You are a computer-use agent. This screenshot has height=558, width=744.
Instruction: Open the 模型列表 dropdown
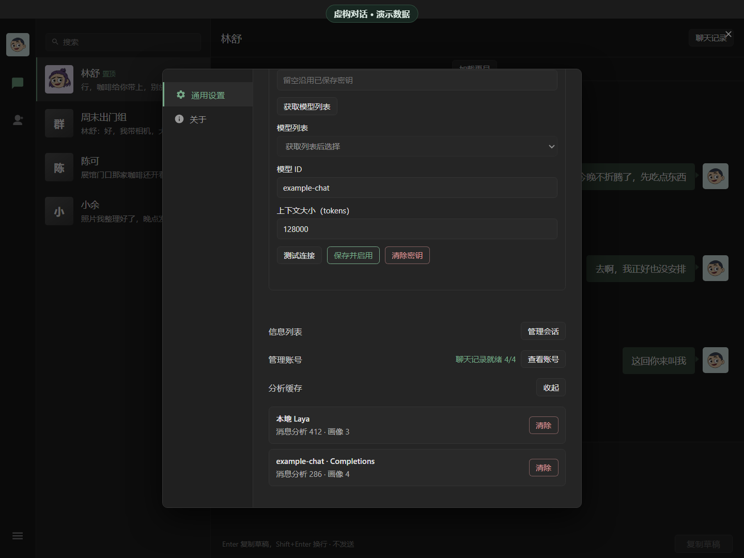click(x=417, y=146)
